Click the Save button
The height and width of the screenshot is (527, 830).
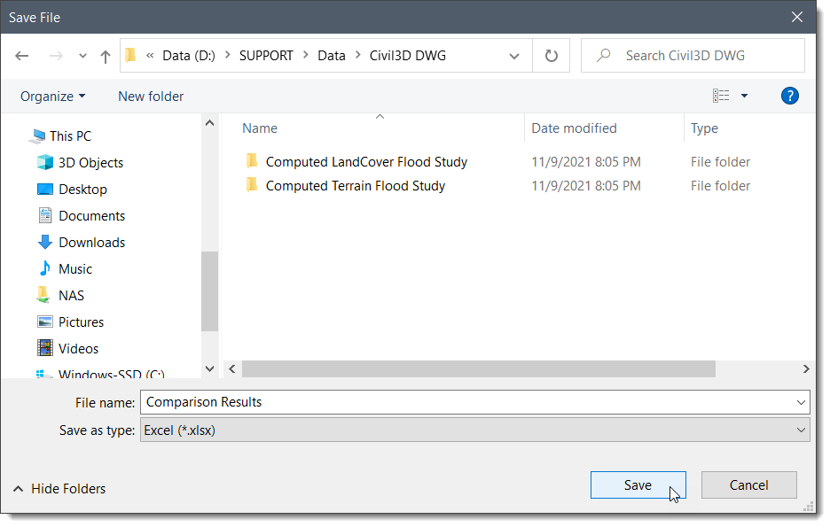(x=638, y=485)
